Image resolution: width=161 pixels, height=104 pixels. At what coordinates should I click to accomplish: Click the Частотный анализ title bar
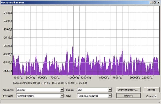[x=75, y=2]
